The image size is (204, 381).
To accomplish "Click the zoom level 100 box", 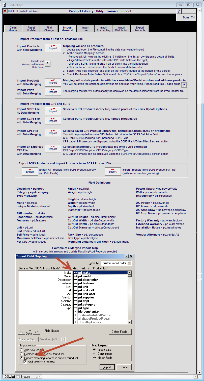I will pos(6,377).
